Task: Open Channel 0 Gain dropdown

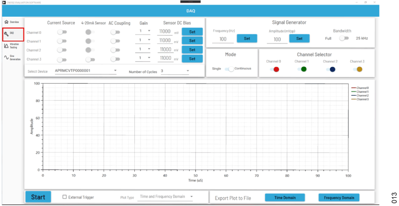Action: click(x=144, y=31)
